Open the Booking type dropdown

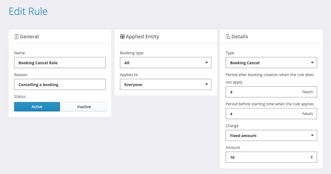[x=165, y=63]
